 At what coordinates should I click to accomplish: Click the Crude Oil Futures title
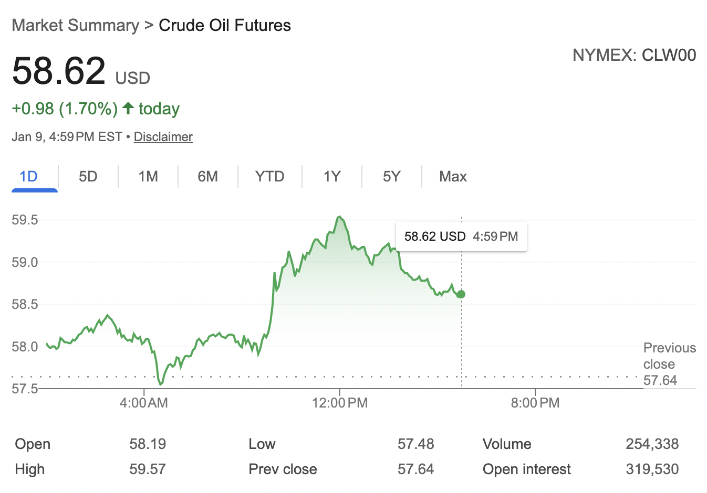coord(225,25)
